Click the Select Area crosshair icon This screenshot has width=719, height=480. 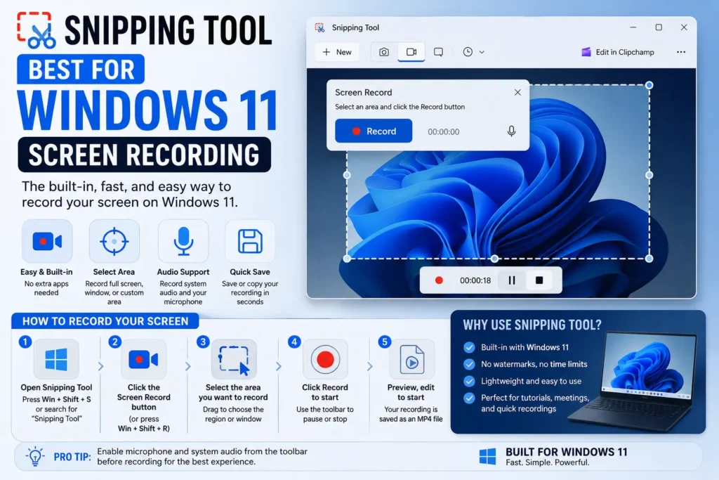[114, 241]
